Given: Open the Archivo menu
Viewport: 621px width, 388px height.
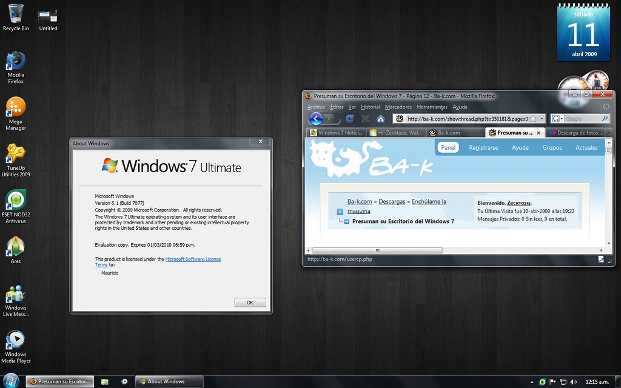Looking at the screenshot, I should (x=316, y=107).
